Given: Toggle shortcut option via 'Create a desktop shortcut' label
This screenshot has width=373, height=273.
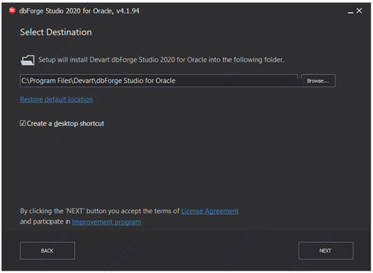Looking at the screenshot, I should click(65, 123).
